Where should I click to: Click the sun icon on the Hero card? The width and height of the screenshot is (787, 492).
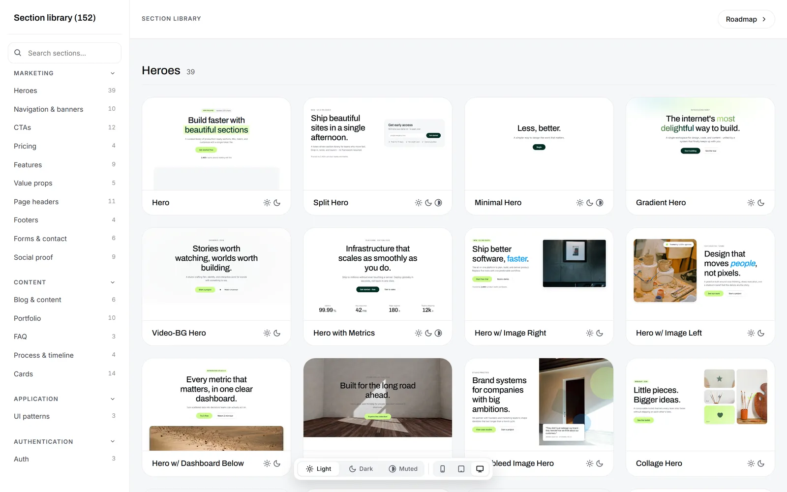tap(267, 203)
